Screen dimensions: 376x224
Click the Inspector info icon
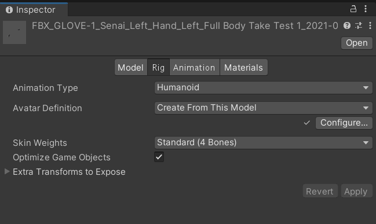coord(9,10)
